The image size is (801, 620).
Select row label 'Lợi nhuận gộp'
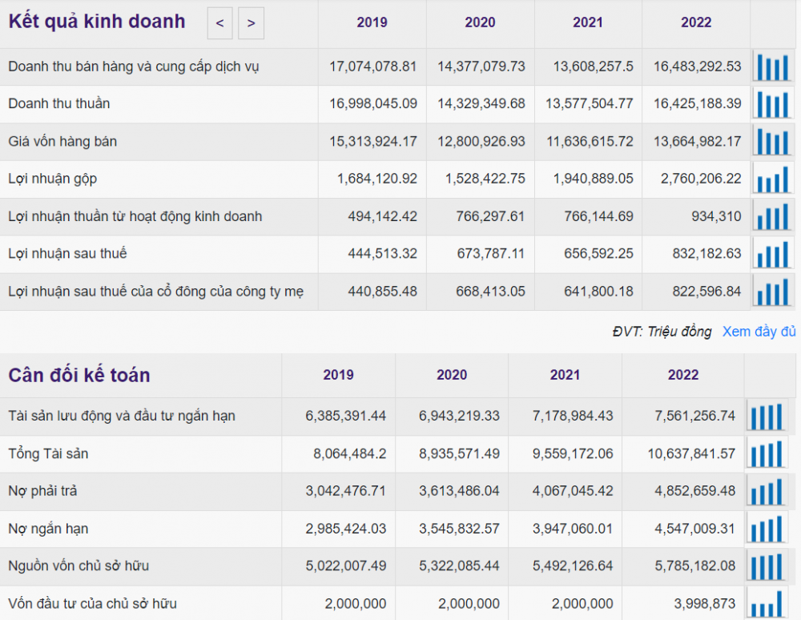point(53,179)
